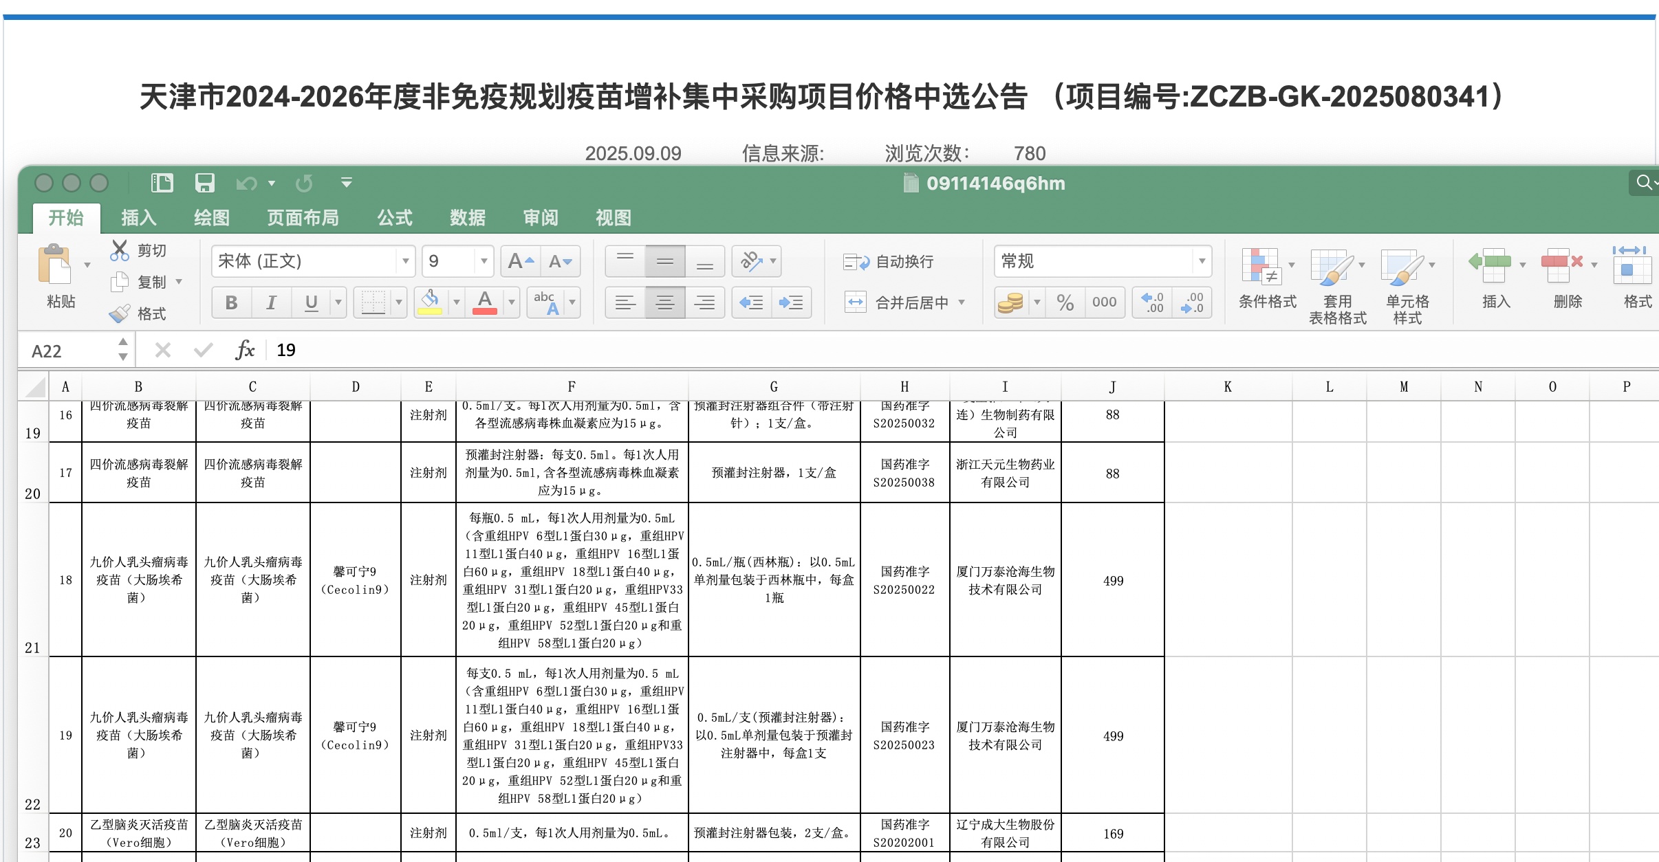Image resolution: width=1659 pixels, height=862 pixels.
Task: Align text to bottom of cell
Action: tap(705, 261)
